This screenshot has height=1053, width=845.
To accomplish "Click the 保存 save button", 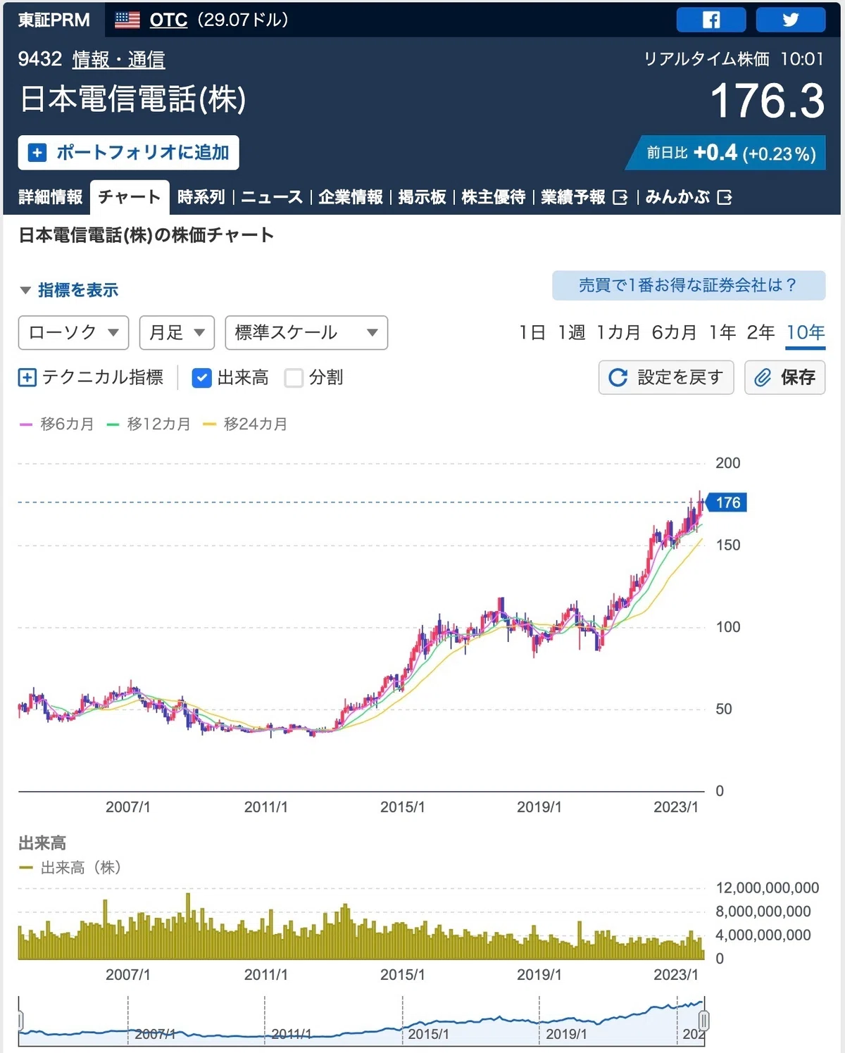I will (784, 378).
